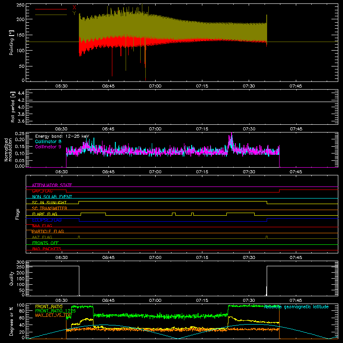This screenshot has width=343, height=343.
Task: Click the "250" tick of the Pointing plot
Action: point(21,5)
